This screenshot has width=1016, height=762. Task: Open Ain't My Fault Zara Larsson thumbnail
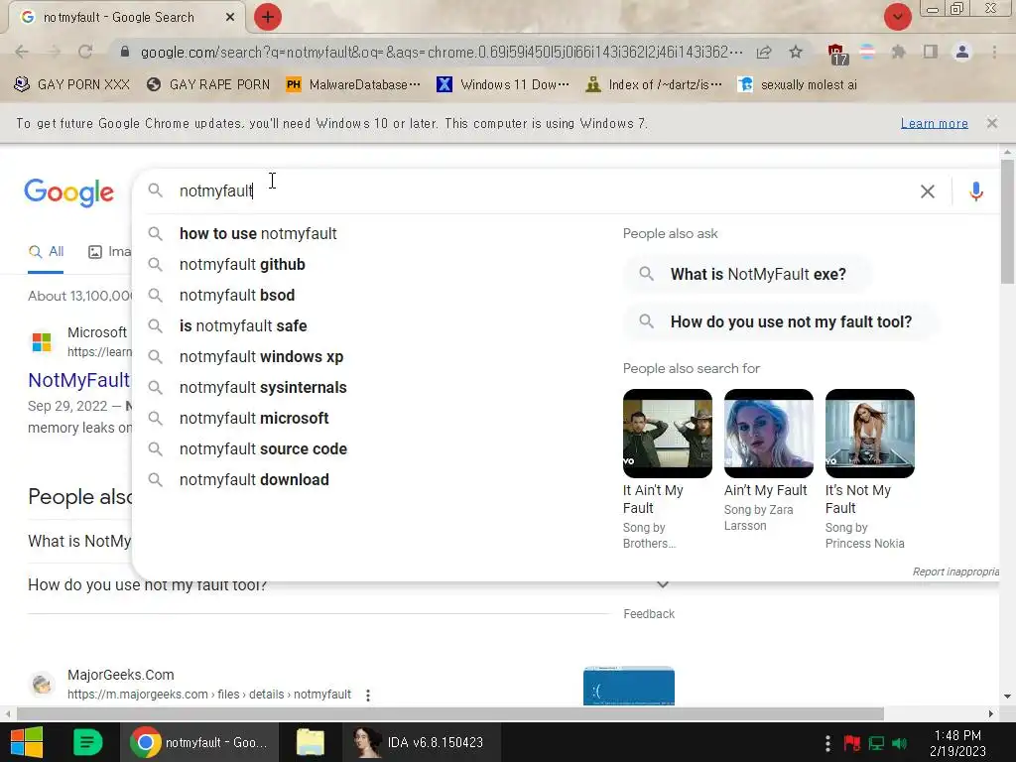pos(769,434)
